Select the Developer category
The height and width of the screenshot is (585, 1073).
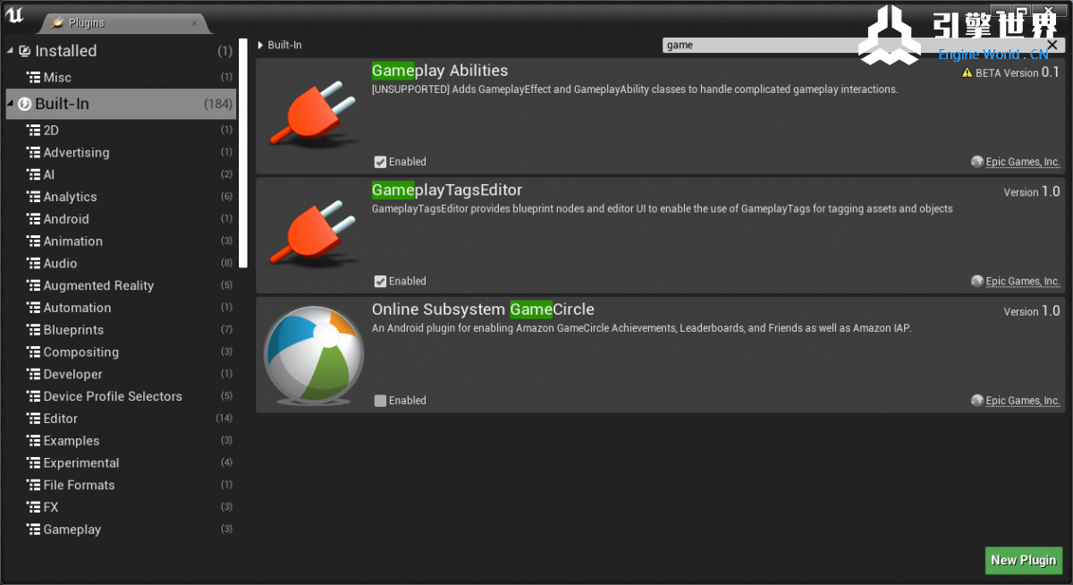click(x=121, y=375)
